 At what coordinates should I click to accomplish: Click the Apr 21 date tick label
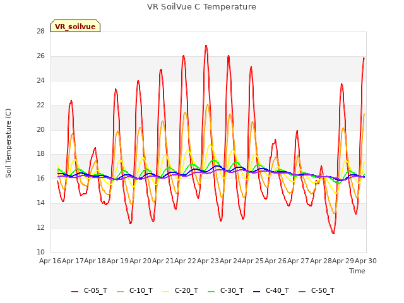[163, 261]
